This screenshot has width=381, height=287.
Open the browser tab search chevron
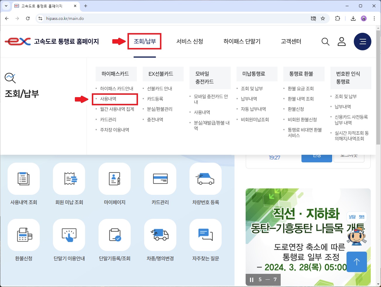click(x=6, y=6)
